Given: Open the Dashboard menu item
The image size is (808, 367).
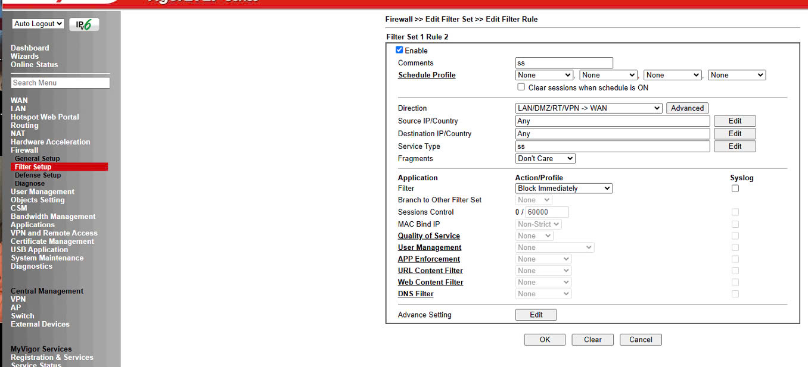Looking at the screenshot, I should pyautogui.click(x=30, y=48).
